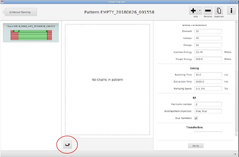The image size is (239, 157).
Task: Focus the Injection Energy field
Action: 208,52
